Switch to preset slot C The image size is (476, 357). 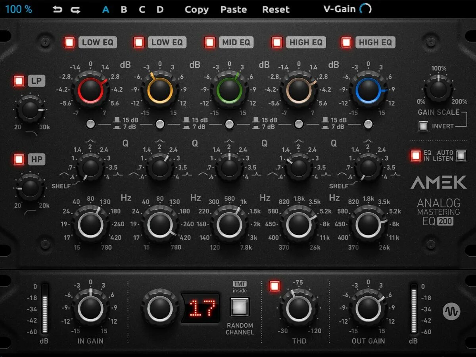[x=142, y=10]
